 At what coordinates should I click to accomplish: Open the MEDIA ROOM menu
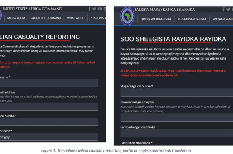16,18
